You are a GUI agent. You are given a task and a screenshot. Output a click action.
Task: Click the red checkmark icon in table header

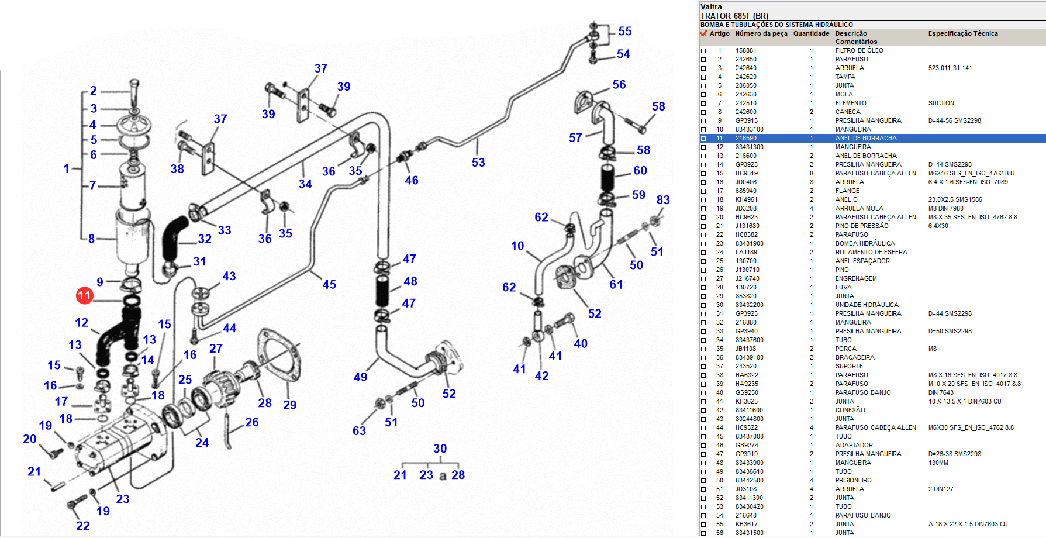[703, 33]
